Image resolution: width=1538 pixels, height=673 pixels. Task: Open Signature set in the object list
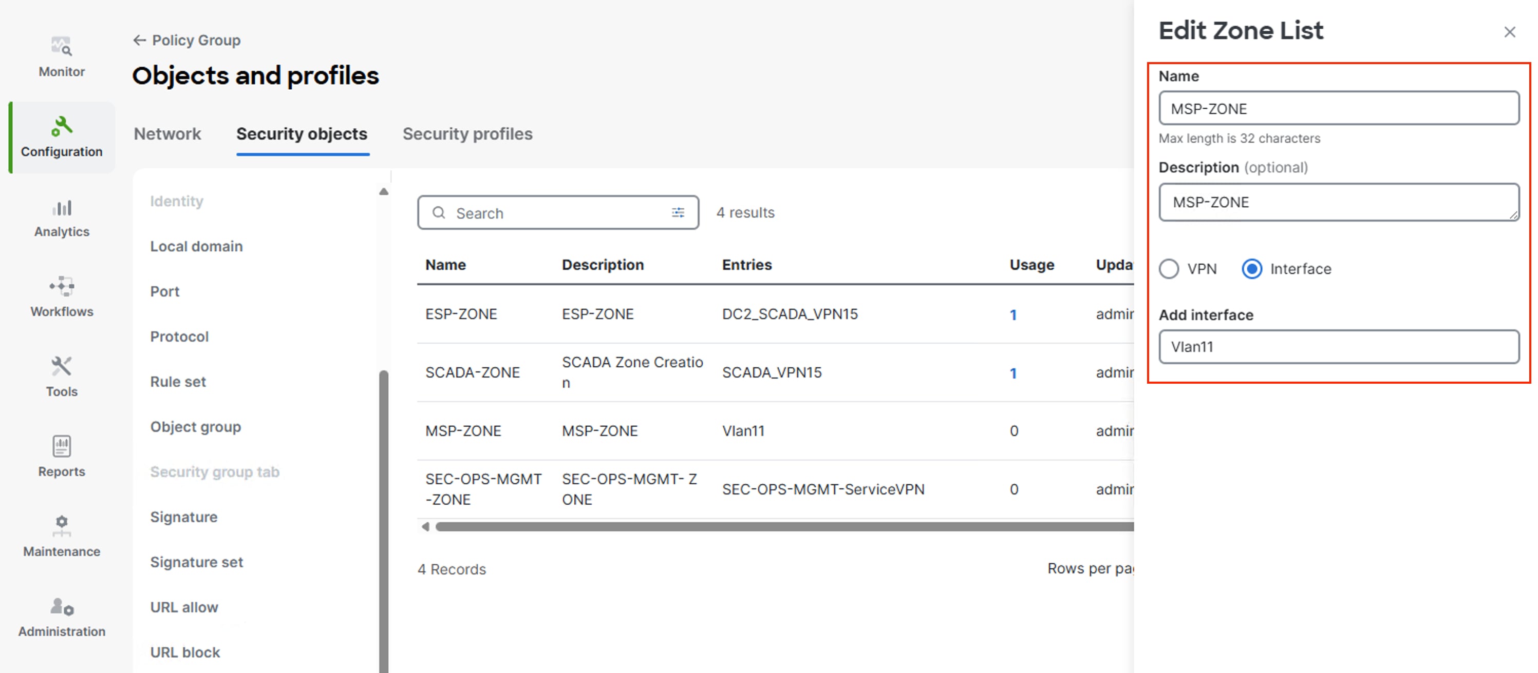(196, 562)
